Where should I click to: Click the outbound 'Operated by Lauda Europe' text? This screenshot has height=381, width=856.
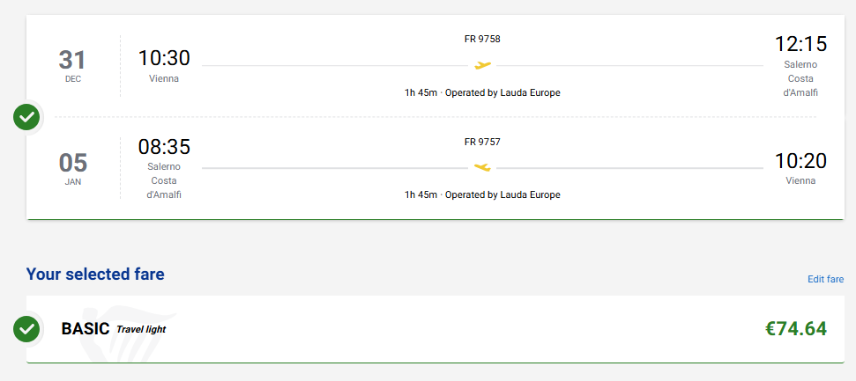coord(502,92)
